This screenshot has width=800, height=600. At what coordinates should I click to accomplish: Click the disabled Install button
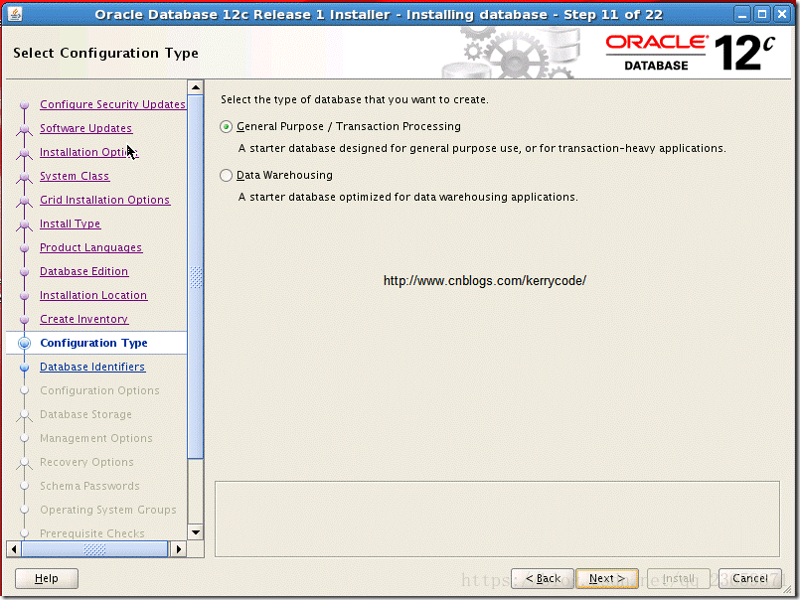tap(678, 578)
